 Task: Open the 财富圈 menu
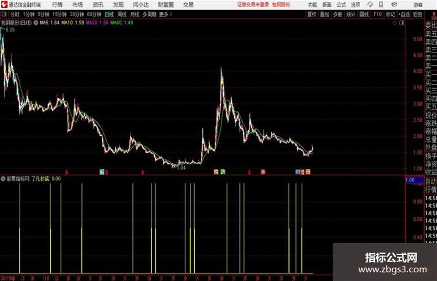(166, 5)
